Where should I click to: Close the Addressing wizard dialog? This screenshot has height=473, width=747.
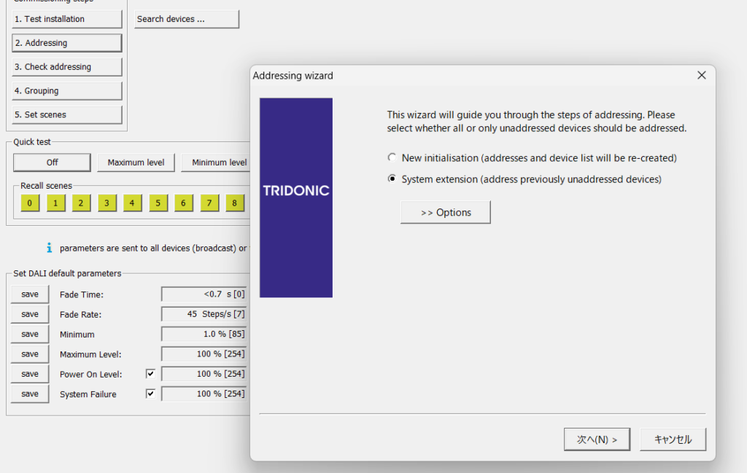[701, 75]
